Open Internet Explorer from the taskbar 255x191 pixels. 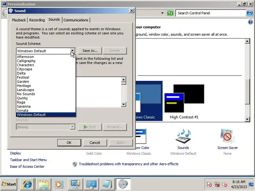point(28,184)
